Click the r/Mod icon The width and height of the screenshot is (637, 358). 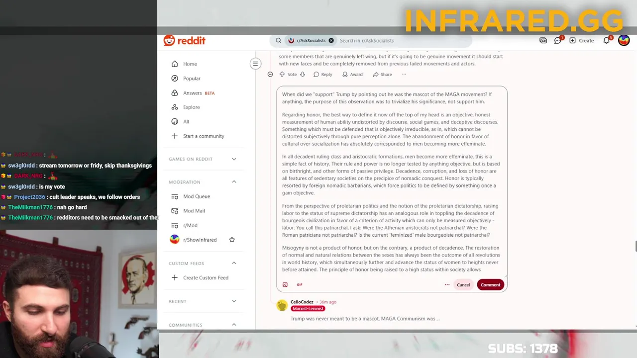(175, 225)
